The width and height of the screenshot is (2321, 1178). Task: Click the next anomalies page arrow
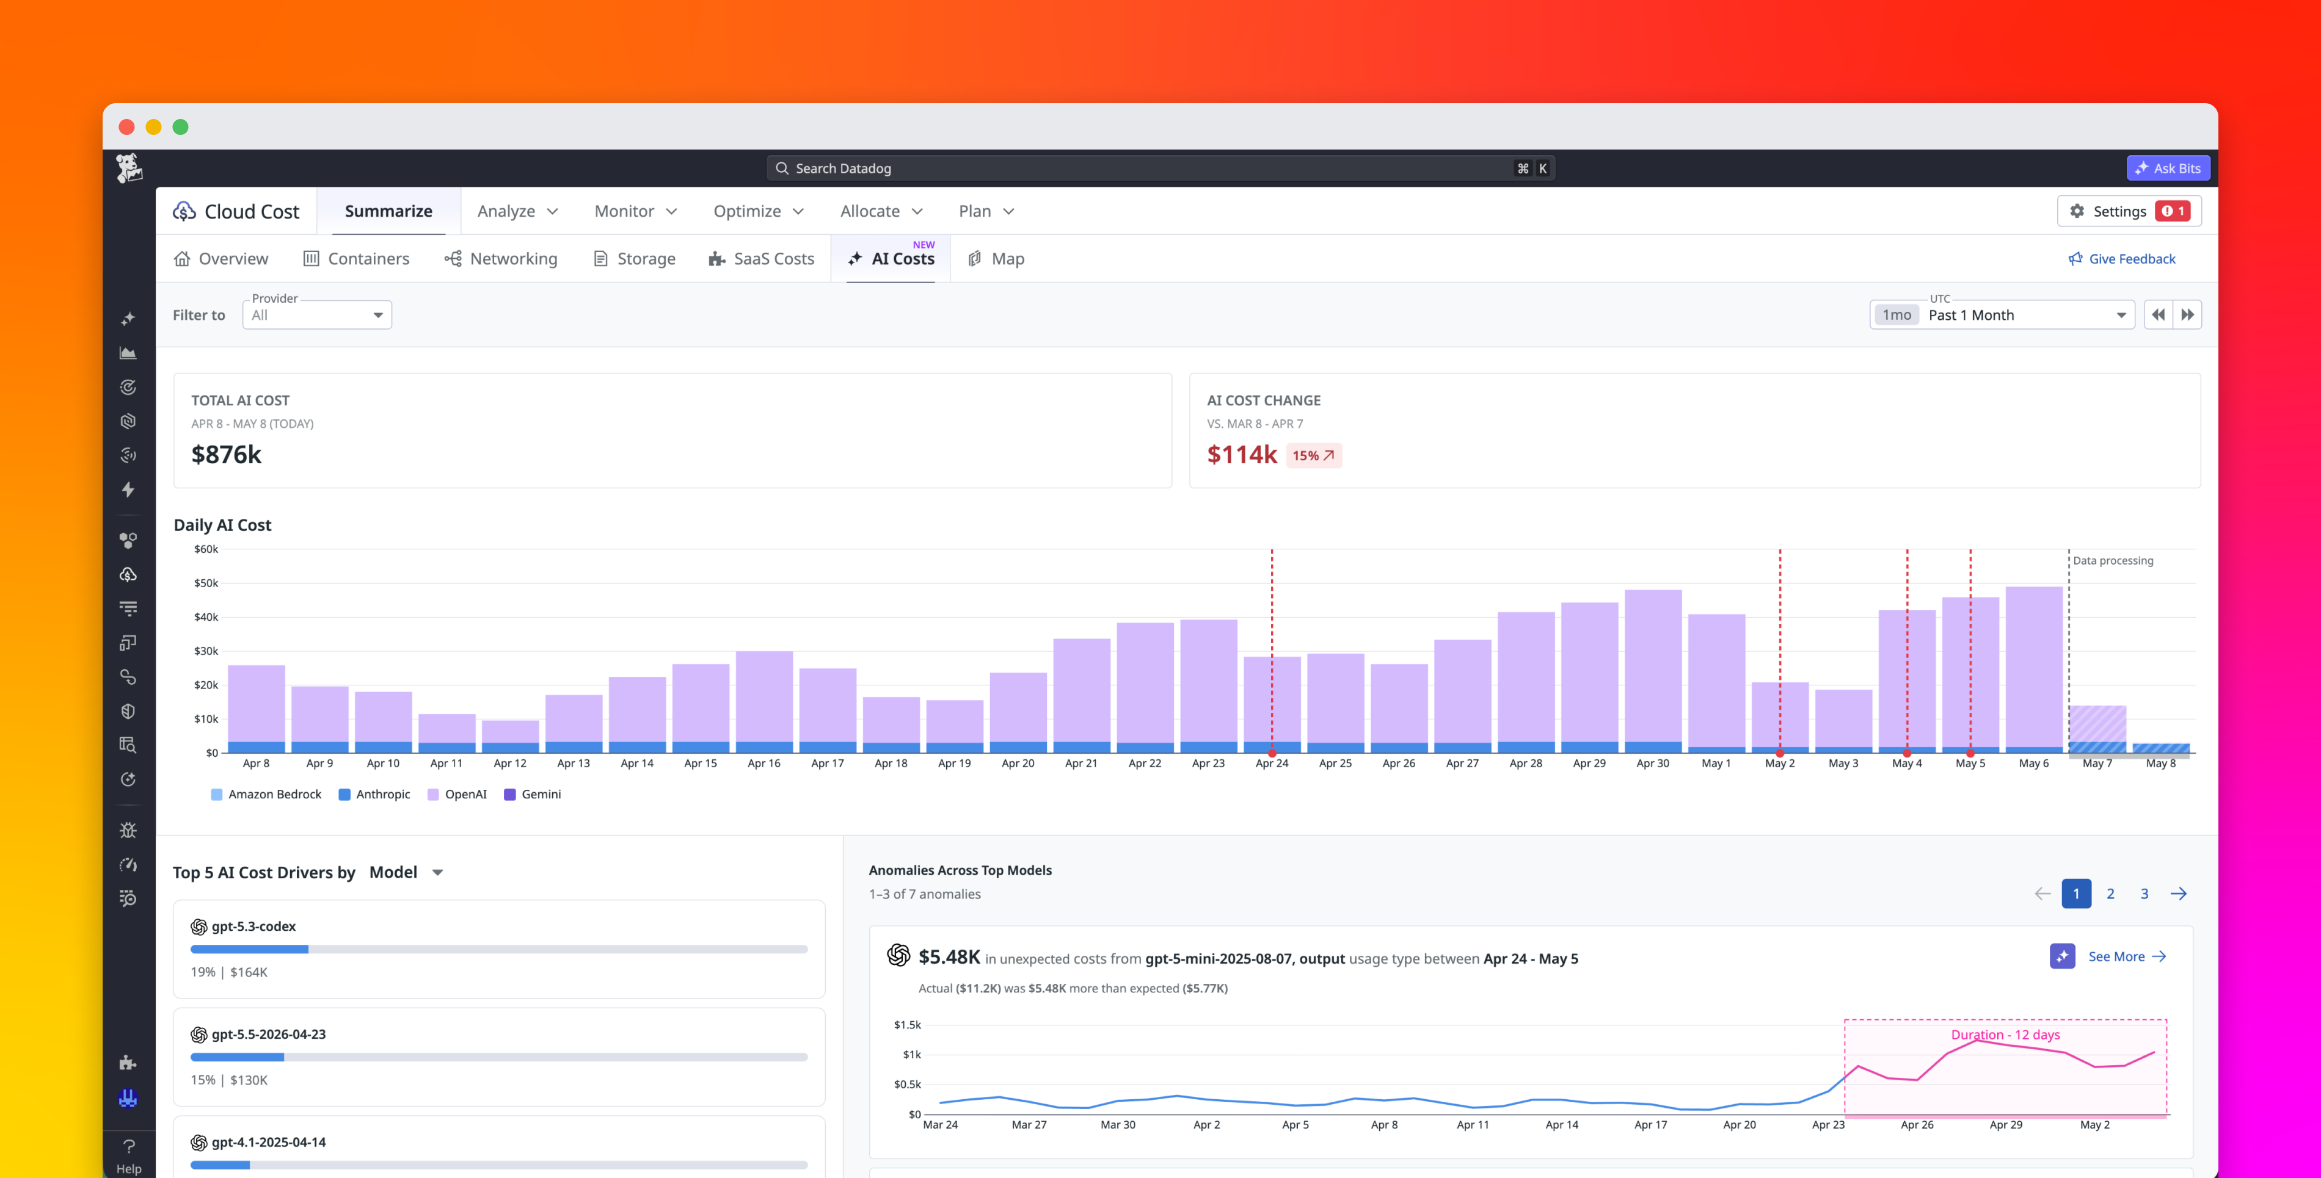(x=2179, y=894)
